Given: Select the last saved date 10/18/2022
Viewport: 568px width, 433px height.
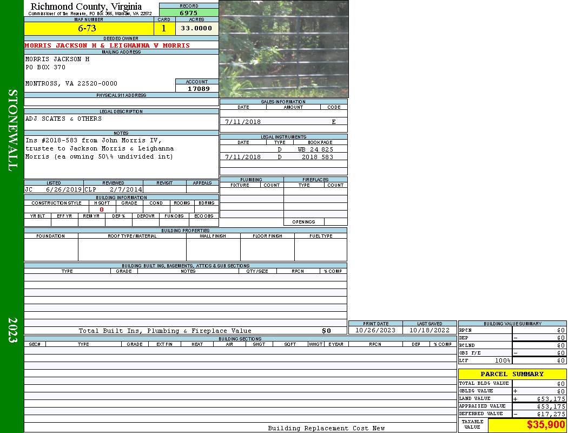Looking at the screenshot, I should [x=430, y=330].
